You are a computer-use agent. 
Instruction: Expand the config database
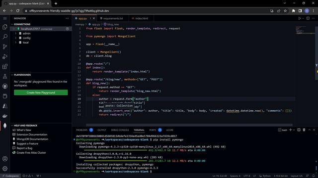(x=15, y=38)
